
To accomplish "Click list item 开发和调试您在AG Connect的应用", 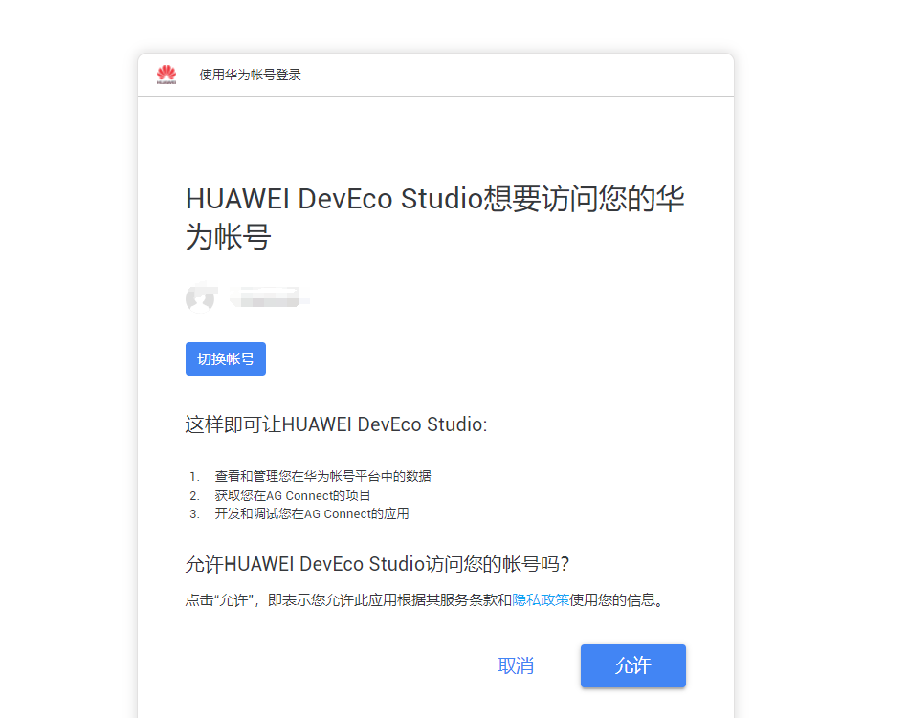I will 312,513.
